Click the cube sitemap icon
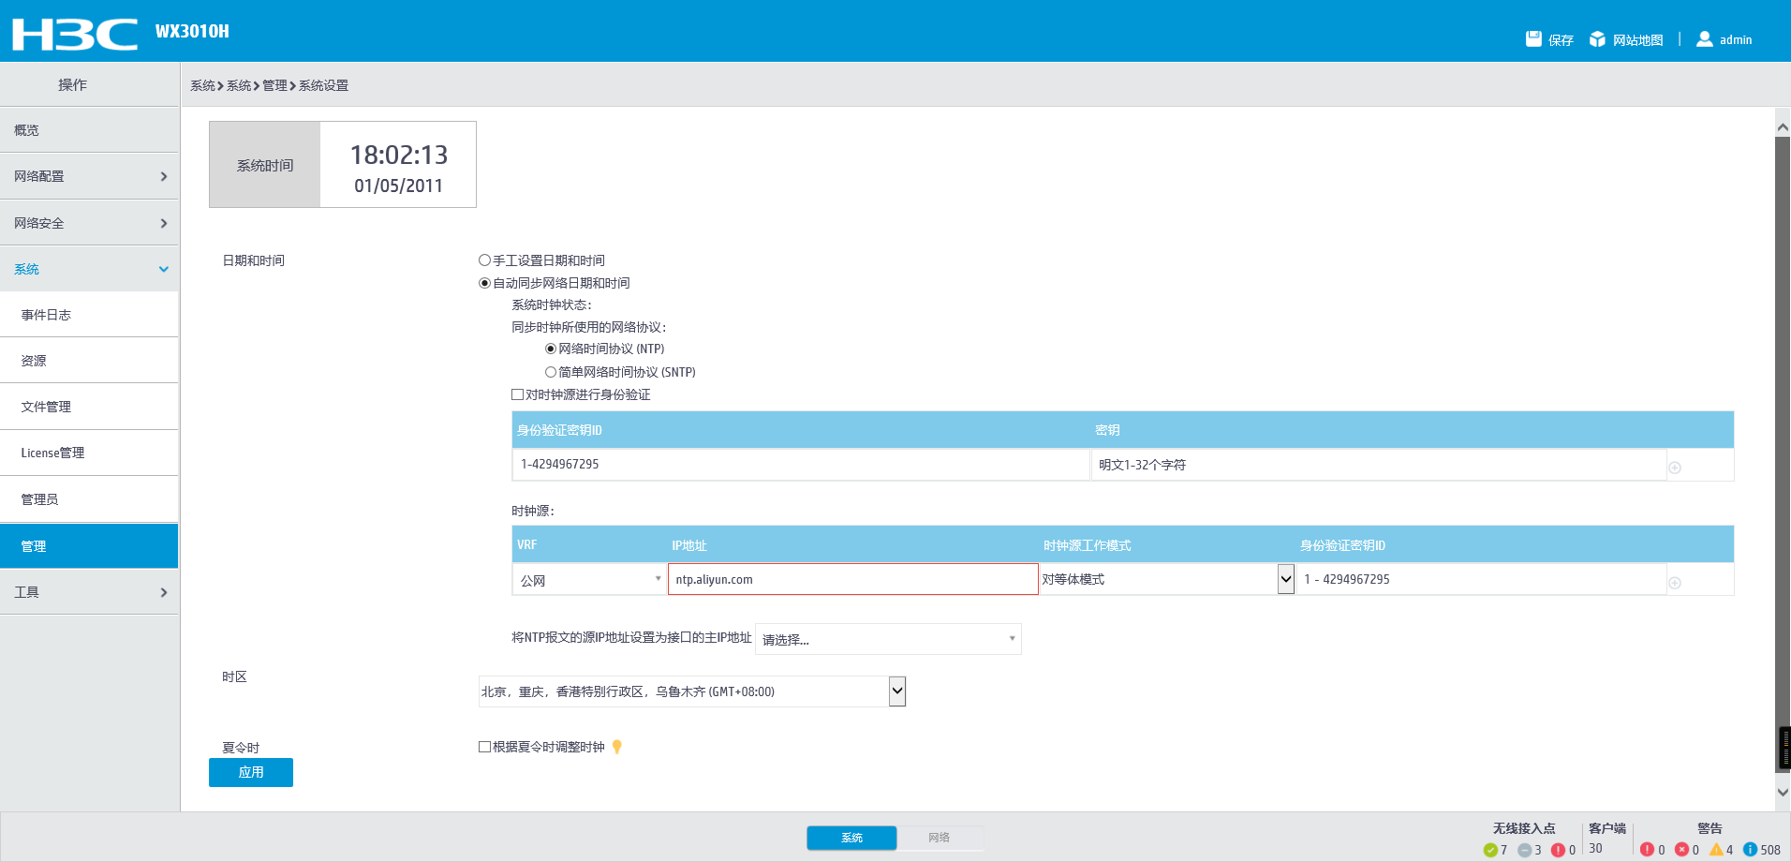The width and height of the screenshot is (1791, 862). tap(1597, 39)
